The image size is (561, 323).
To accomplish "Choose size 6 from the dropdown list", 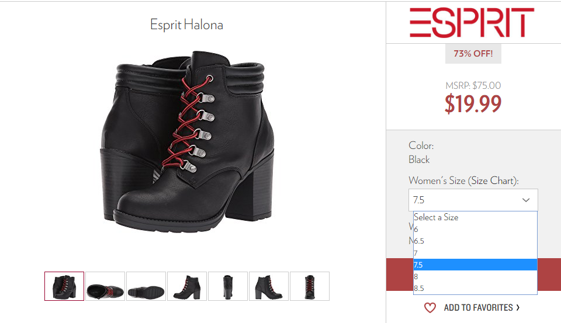I will pos(475,229).
